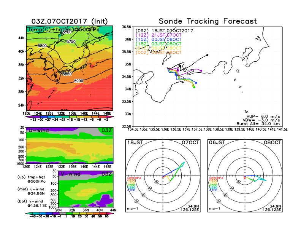Click '≥850hPa' legend in the 18JST hodograph

(x=134, y=178)
